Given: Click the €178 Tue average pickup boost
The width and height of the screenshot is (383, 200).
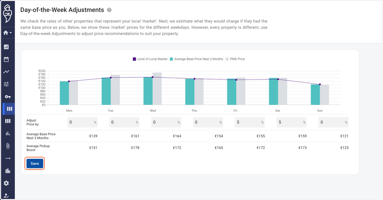Looking at the screenshot, I should (135, 148).
